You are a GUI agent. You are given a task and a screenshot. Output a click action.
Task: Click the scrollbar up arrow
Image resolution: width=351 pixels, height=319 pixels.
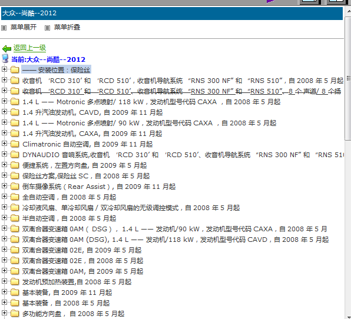[348, 11]
